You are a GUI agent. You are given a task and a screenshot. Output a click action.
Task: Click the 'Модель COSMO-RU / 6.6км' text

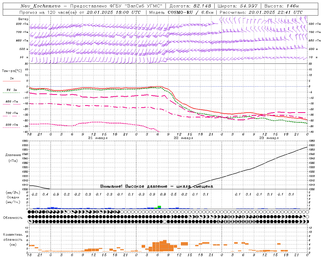pos(181,12)
